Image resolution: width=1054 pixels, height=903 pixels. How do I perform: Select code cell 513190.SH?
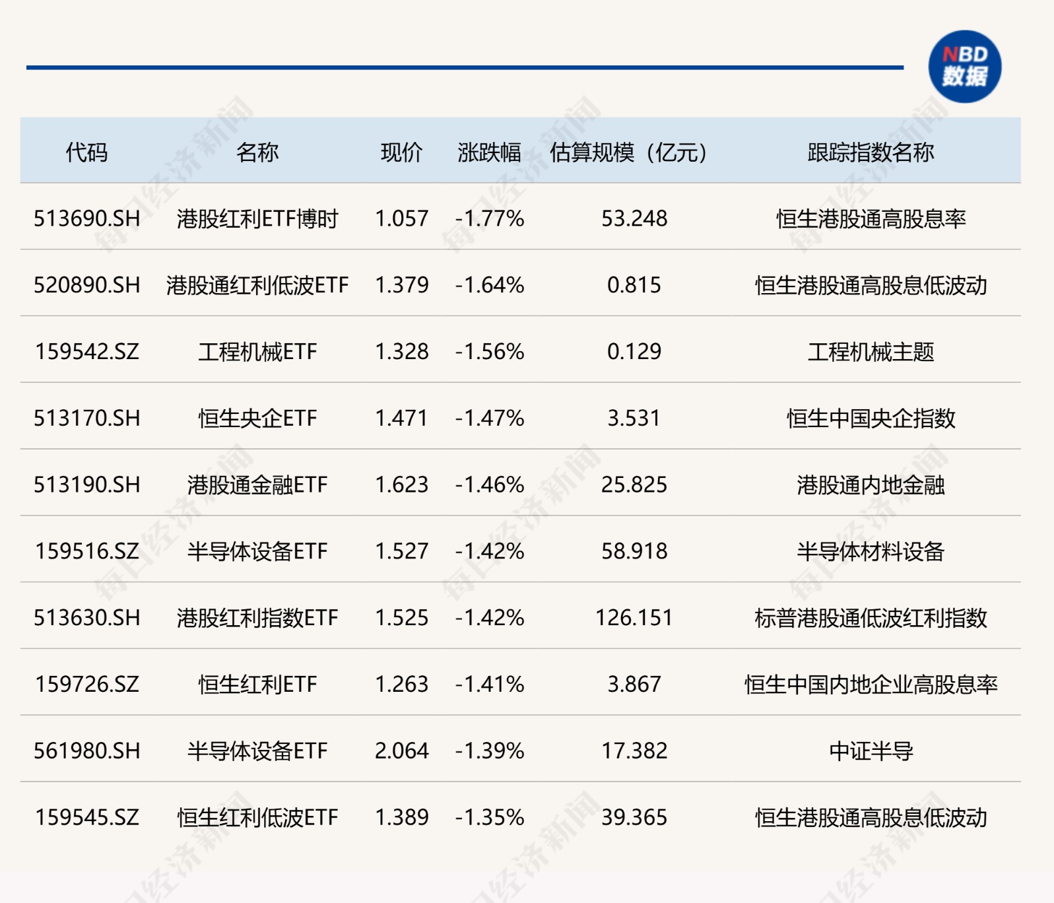coord(86,485)
